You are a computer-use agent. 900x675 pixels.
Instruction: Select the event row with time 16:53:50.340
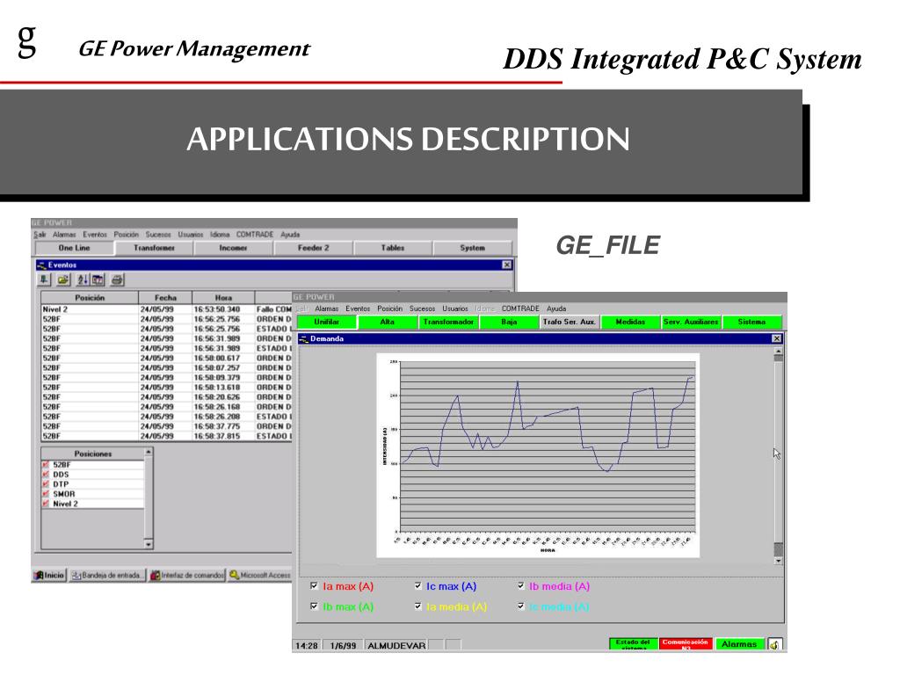[166, 309]
